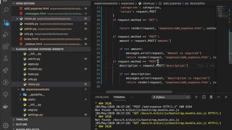Image resolution: width=232 pixels, height=130 pixels.
Task: Open asgi.py in the file tree
Action: tap(51, 110)
